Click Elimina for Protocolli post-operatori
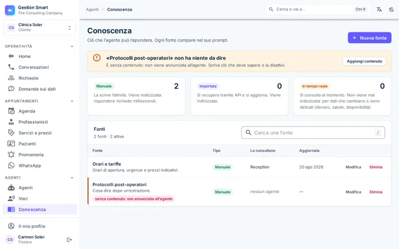The image size is (399, 249). [376, 192]
